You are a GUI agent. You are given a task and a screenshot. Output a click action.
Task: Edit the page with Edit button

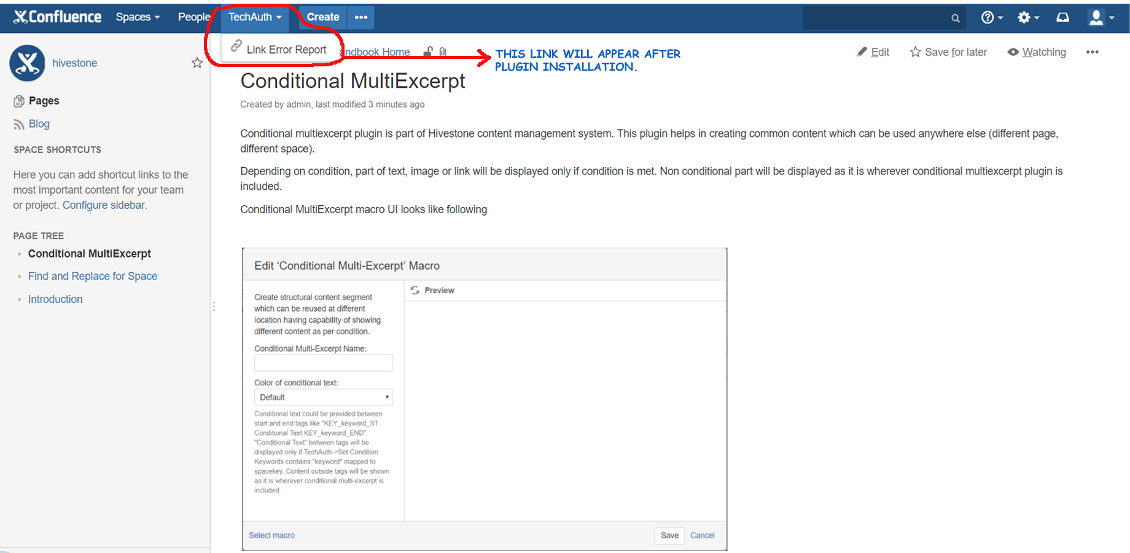click(x=873, y=52)
